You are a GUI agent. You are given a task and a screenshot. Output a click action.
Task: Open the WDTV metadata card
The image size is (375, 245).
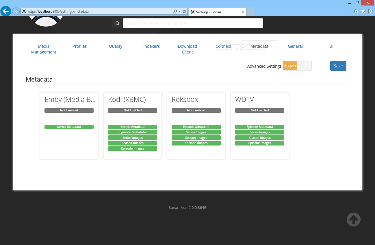click(x=260, y=126)
